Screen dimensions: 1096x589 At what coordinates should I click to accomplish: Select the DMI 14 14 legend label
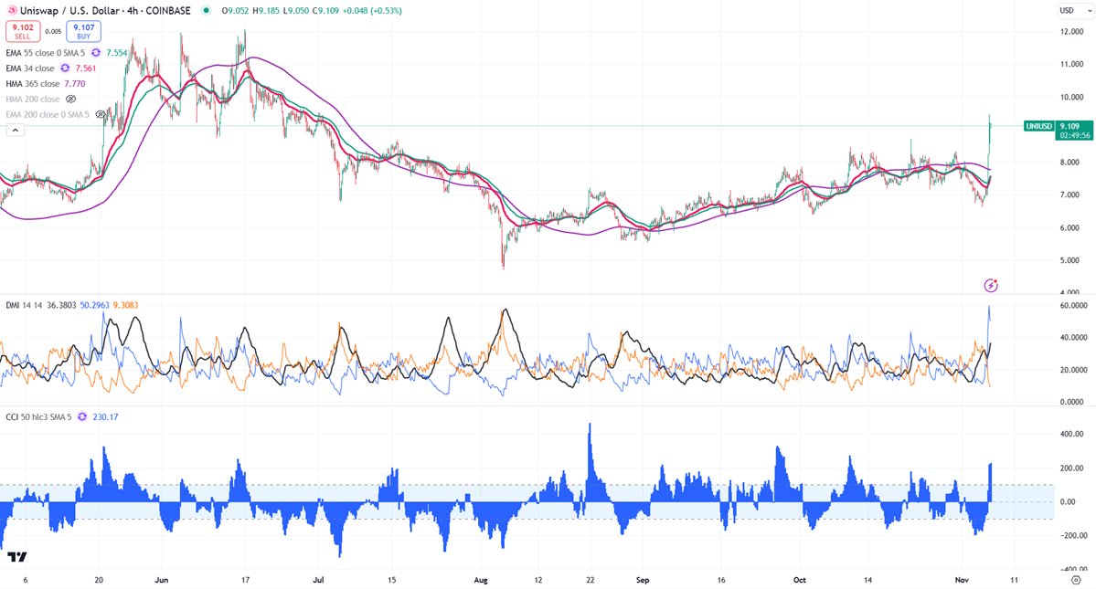tap(24, 305)
